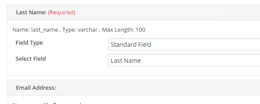Click the 'Max Length: 100' text
This screenshot has height=104, width=260.
pyautogui.click(x=124, y=30)
